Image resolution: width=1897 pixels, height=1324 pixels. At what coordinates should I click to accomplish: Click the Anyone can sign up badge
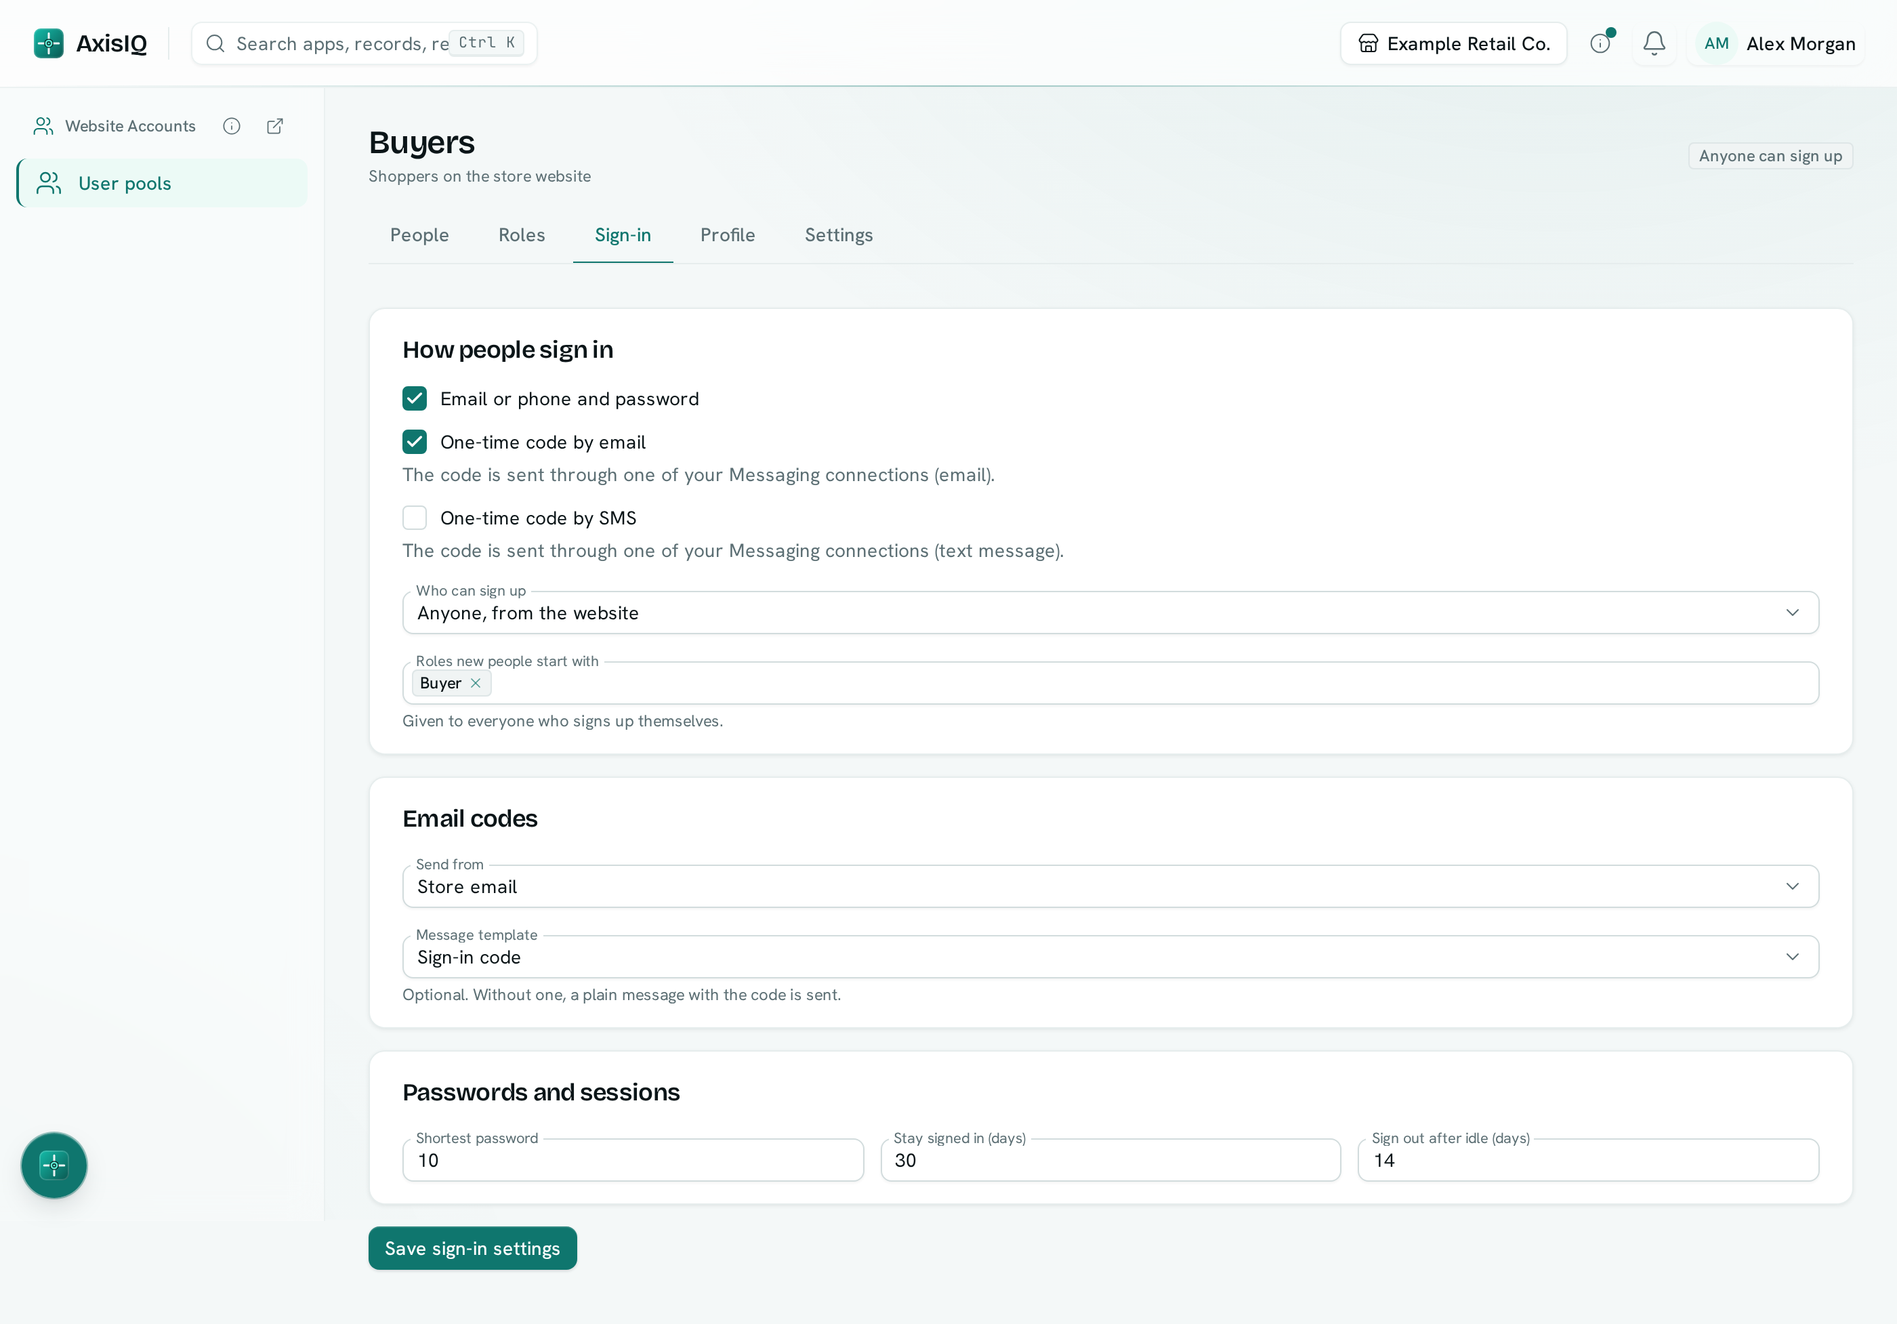point(1770,155)
